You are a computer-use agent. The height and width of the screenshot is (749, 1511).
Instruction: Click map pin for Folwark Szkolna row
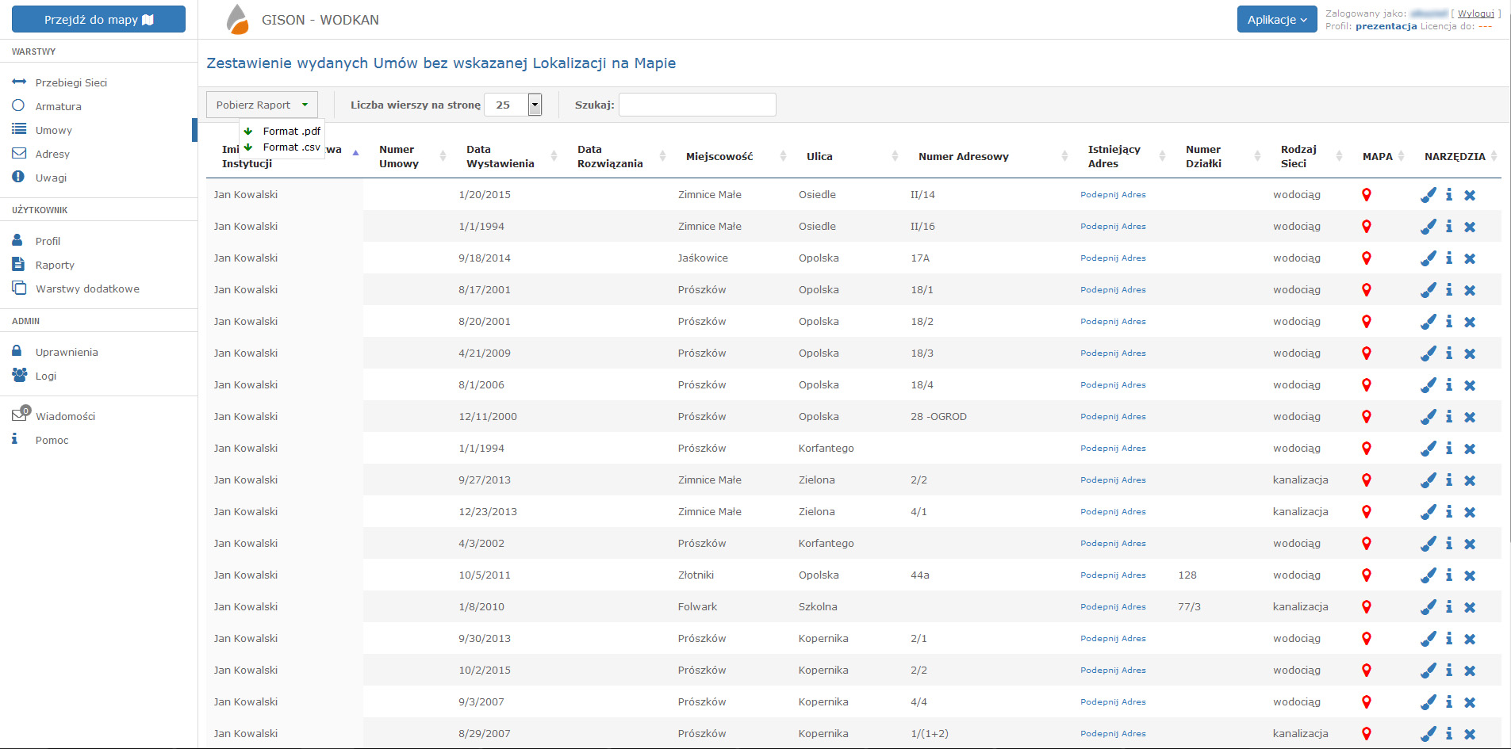[1367, 607]
